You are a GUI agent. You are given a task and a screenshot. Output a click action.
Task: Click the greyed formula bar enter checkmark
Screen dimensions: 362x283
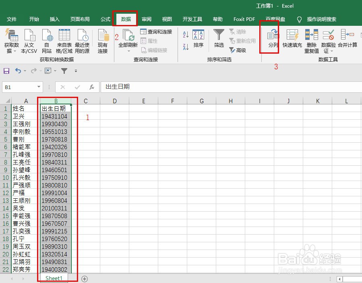click(x=77, y=87)
